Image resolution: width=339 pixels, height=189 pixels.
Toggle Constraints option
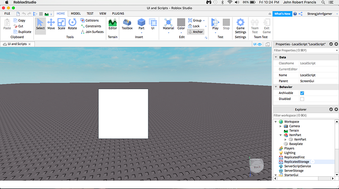coord(91,26)
